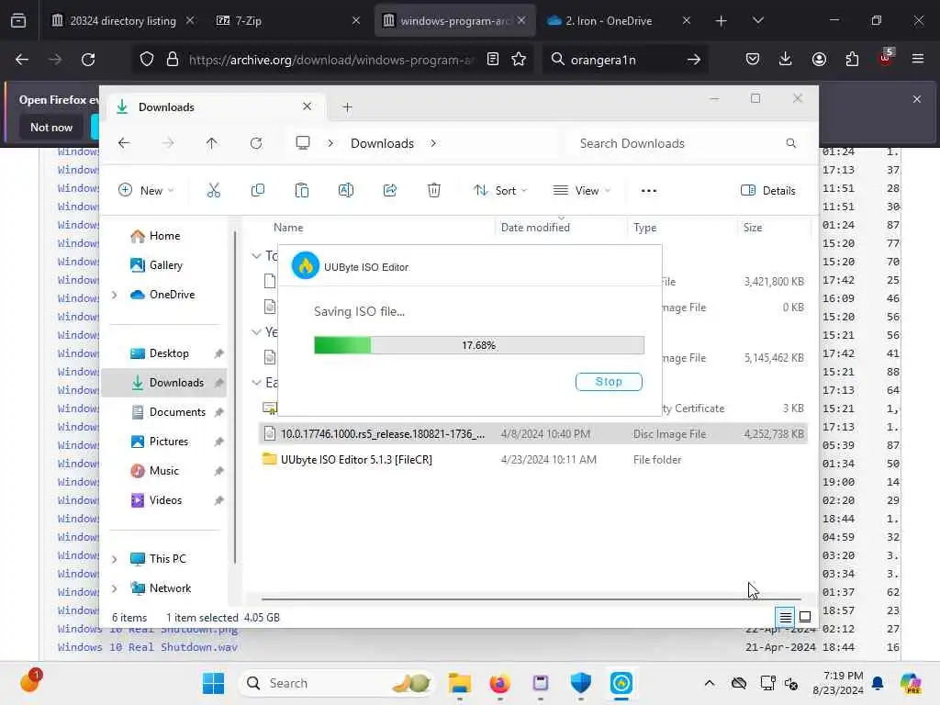Image resolution: width=940 pixels, height=705 pixels.
Task: Go up one folder level in Explorer
Action: [212, 143]
